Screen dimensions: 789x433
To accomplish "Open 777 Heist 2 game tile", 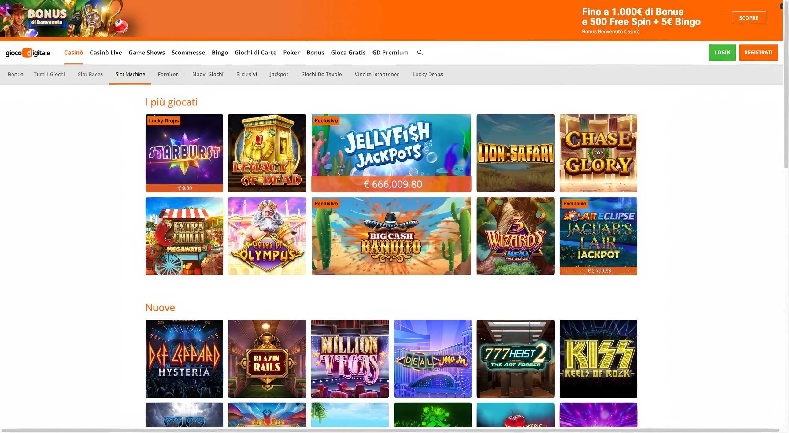I will pyautogui.click(x=515, y=358).
